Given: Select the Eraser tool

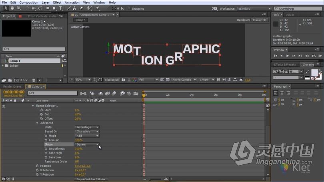Looking at the screenshot, I should pyautogui.click(x=81, y=8).
